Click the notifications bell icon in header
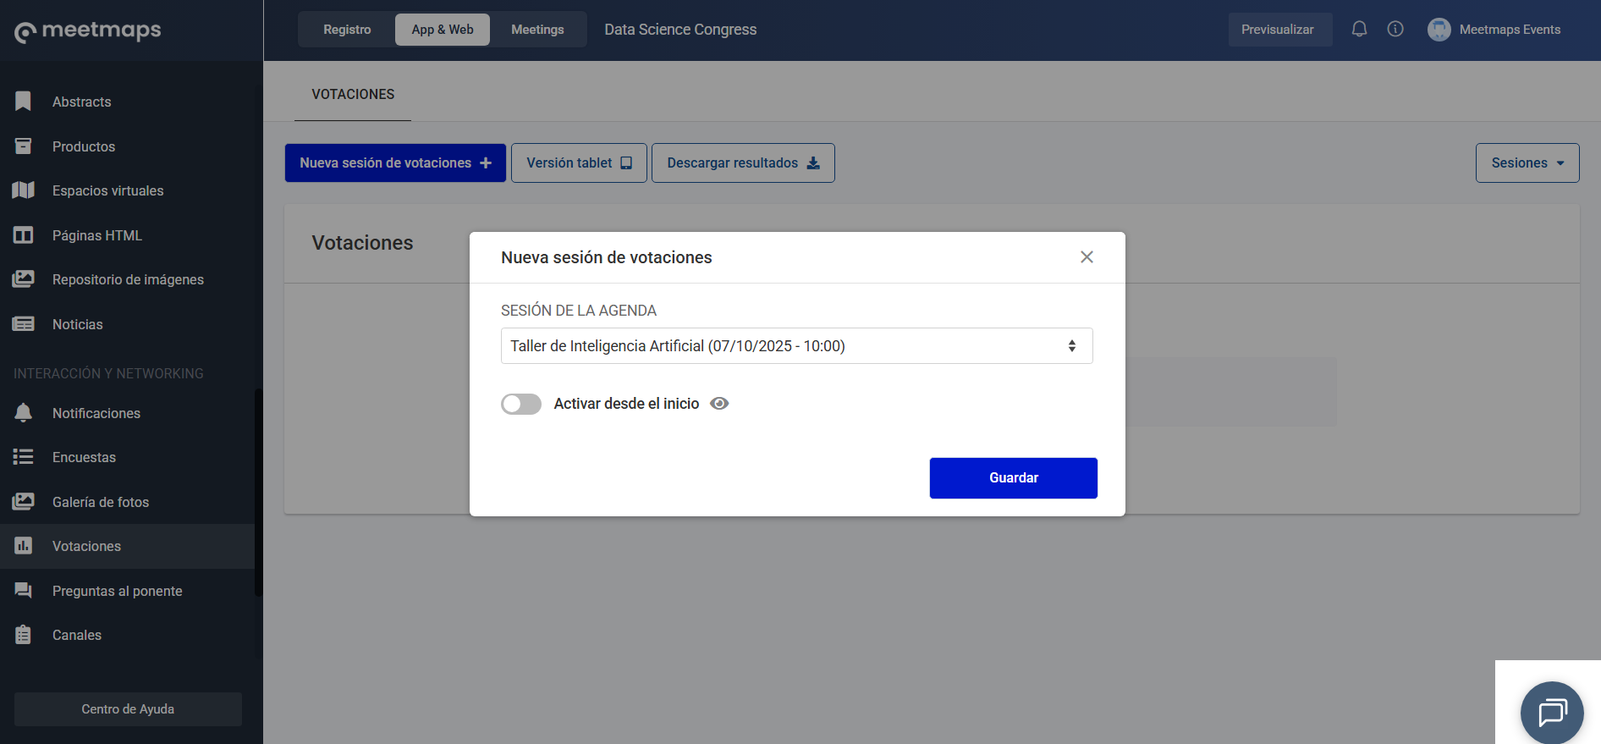 point(1359,30)
